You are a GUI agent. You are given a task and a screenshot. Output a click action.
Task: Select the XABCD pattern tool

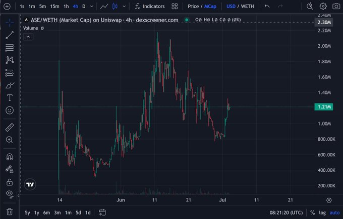[x=10, y=60]
